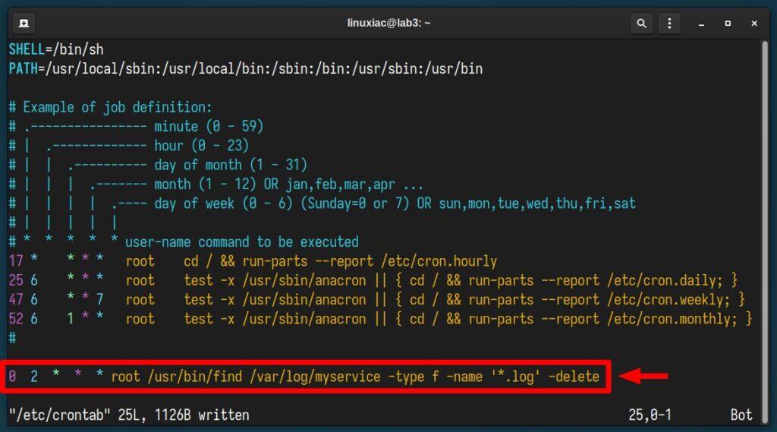Click the '"/etc/crontab" 25L, 1126B written' status
The height and width of the screenshot is (432, 777).
click(x=129, y=415)
